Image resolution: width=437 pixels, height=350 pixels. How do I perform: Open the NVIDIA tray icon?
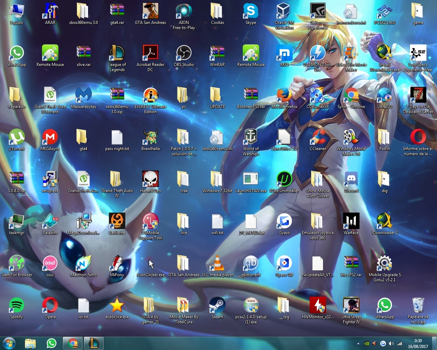click(x=366, y=344)
